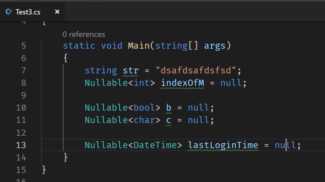The image size is (325, 182).
Task: Click the opening brace on line 6
Action: (65, 58)
